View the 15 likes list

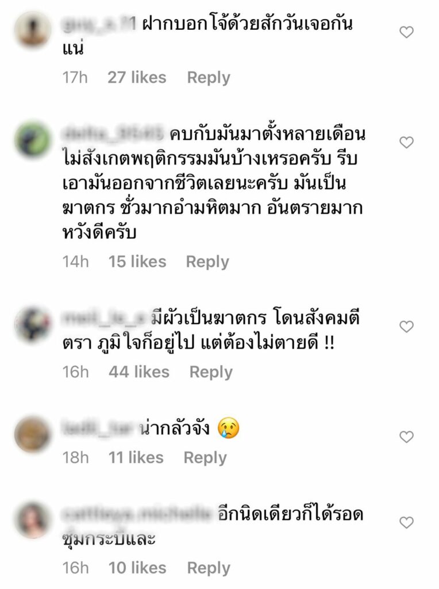point(137,262)
